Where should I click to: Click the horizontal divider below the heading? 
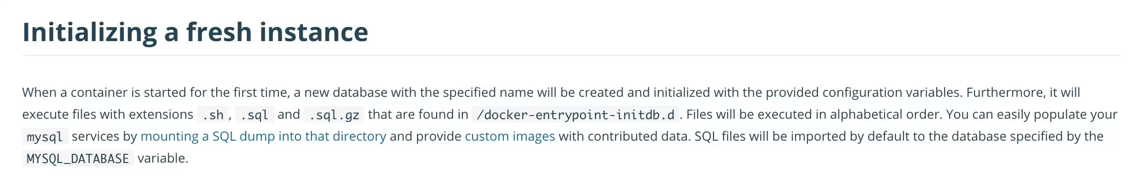(x=572, y=55)
